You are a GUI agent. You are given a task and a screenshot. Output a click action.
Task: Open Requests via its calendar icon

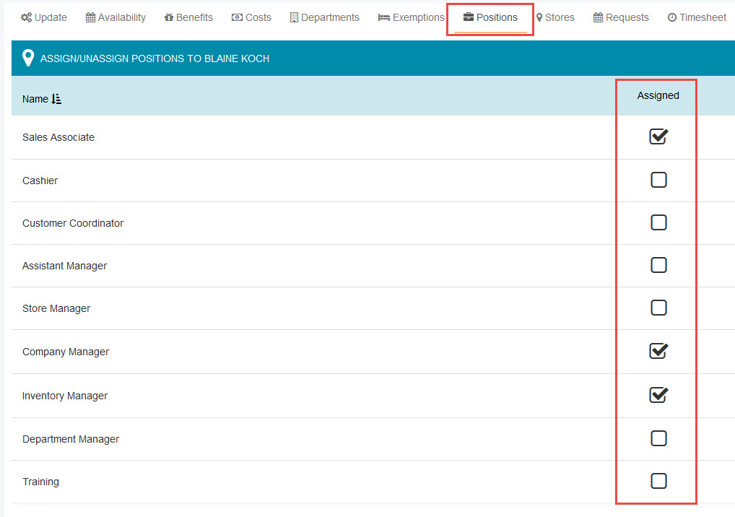coord(596,17)
